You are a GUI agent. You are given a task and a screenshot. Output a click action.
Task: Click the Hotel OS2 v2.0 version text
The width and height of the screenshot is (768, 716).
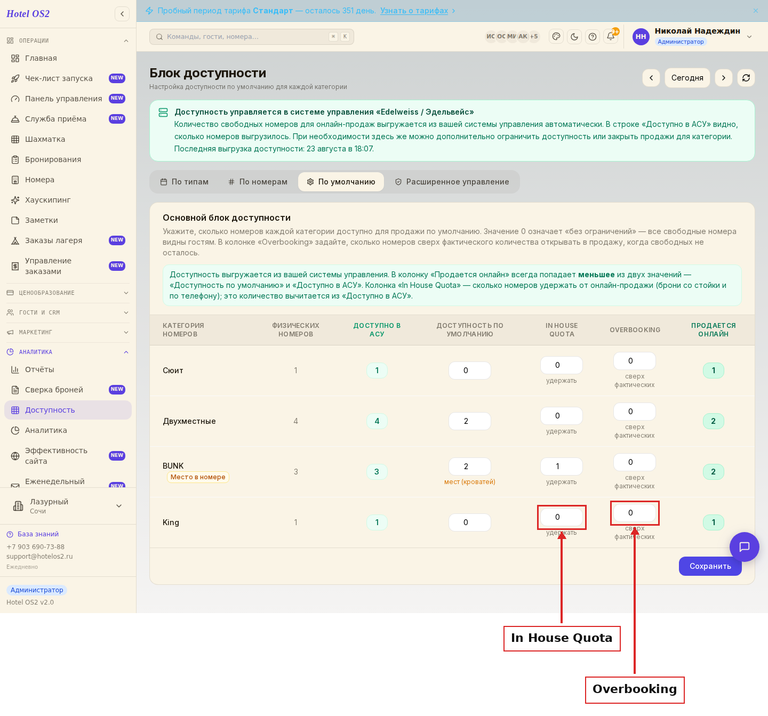click(x=30, y=602)
